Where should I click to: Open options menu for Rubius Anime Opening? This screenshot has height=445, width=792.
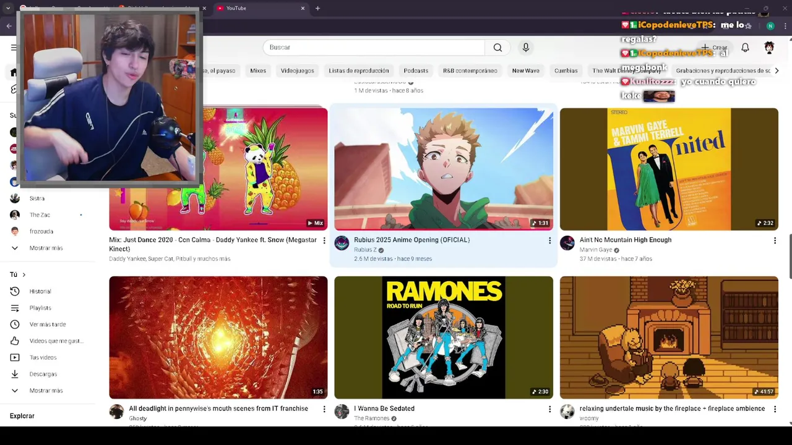(x=549, y=240)
